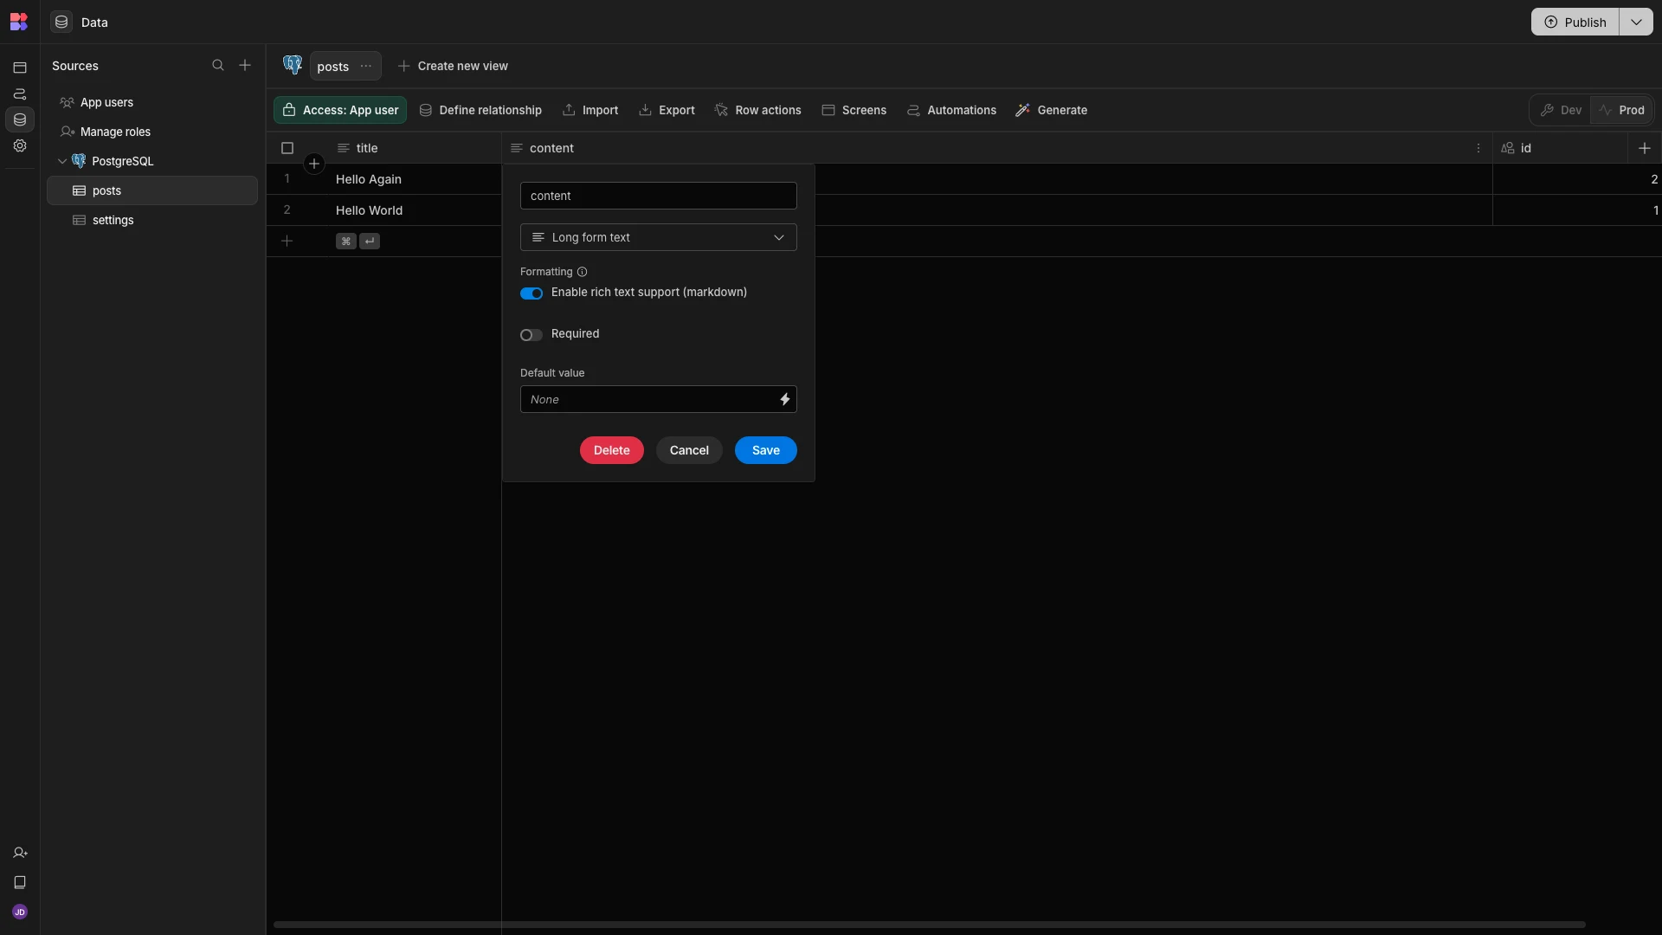Viewport: 1662px width, 935px height.
Task: Click the column name input field
Action: 658,196
